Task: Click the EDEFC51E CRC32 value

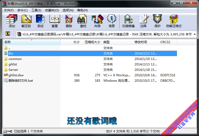Action: coord(168,75)
